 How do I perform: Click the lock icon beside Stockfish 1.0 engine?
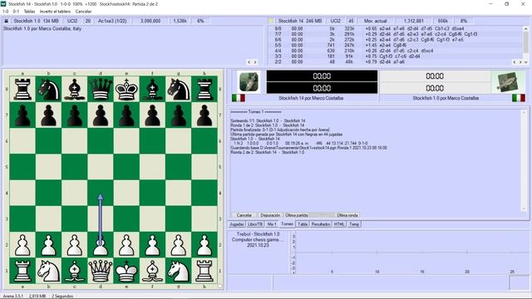[6, 21]
